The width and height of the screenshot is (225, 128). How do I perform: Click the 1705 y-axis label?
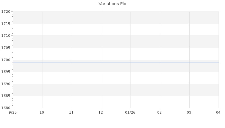click(6, 48)
